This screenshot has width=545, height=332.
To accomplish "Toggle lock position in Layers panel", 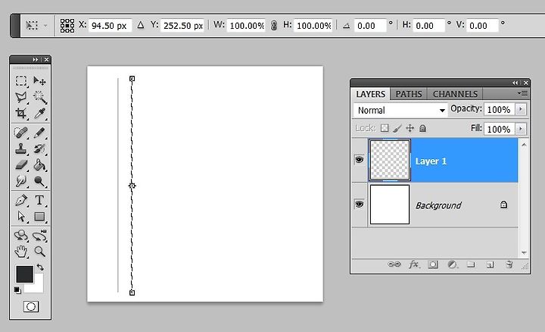I will pyautogui.click(x=410, y=128).
